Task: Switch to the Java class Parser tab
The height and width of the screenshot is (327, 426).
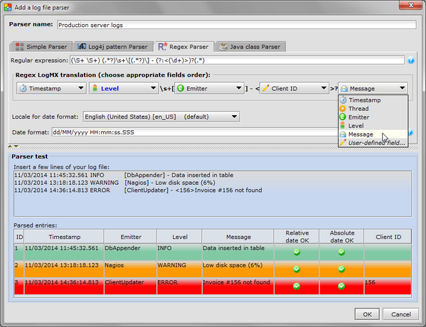Action: 250,47
